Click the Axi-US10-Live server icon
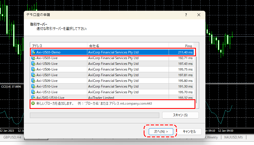Image resolution: width=254 pixels, height=145 pixels. 33,86
